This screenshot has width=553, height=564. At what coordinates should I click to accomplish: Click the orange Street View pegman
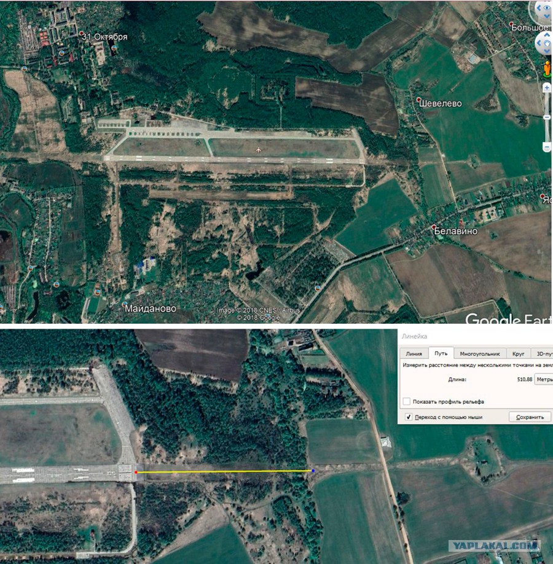coord(547,68)
